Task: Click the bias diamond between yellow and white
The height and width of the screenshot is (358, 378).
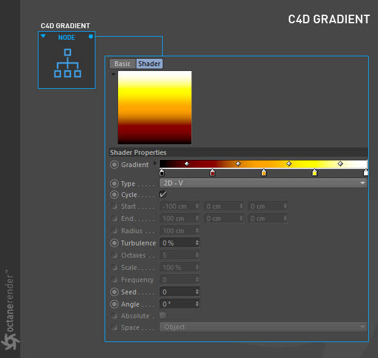Action: [x=340, y=164]
